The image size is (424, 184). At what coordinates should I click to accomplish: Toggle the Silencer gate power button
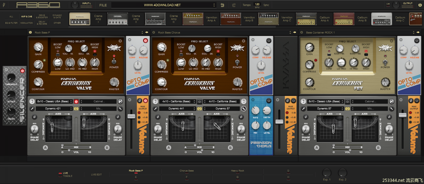[23, 70]
